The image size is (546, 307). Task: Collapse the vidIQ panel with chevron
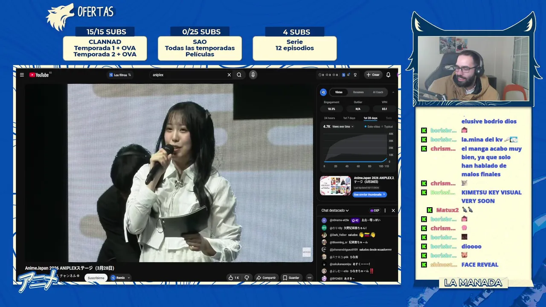pos(393,92)
